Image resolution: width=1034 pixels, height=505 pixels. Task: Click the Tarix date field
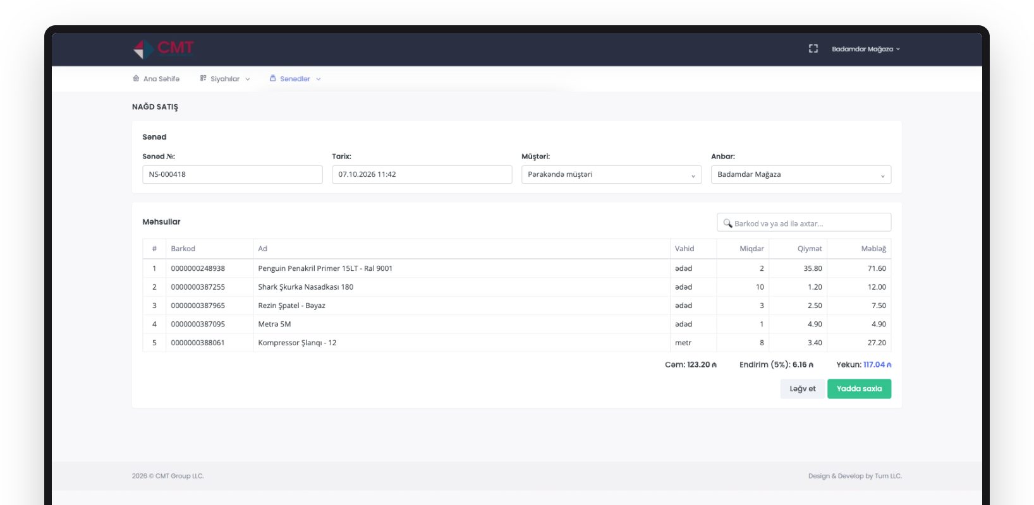point(422,175)
